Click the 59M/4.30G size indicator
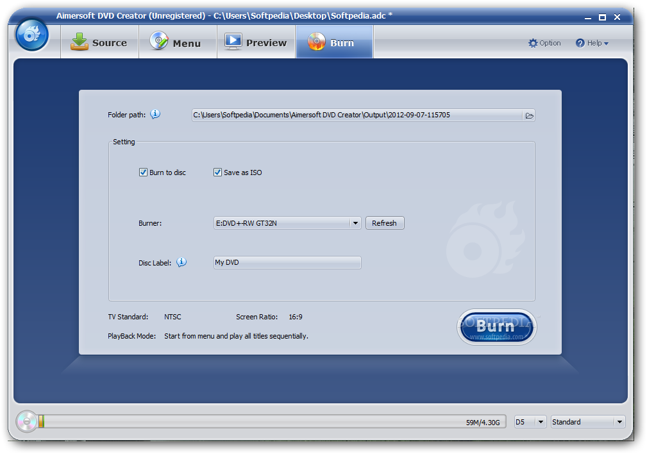 [483, 422]
